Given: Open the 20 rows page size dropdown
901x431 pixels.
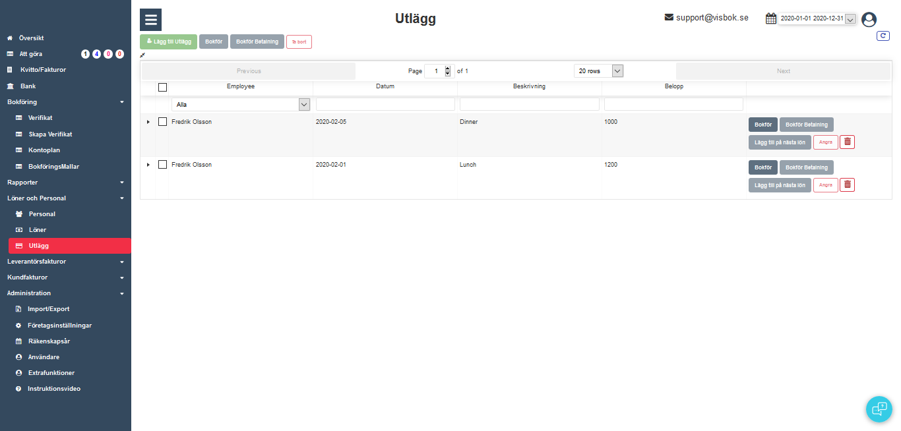Looking at the screenshot, I should click(598, 71).
